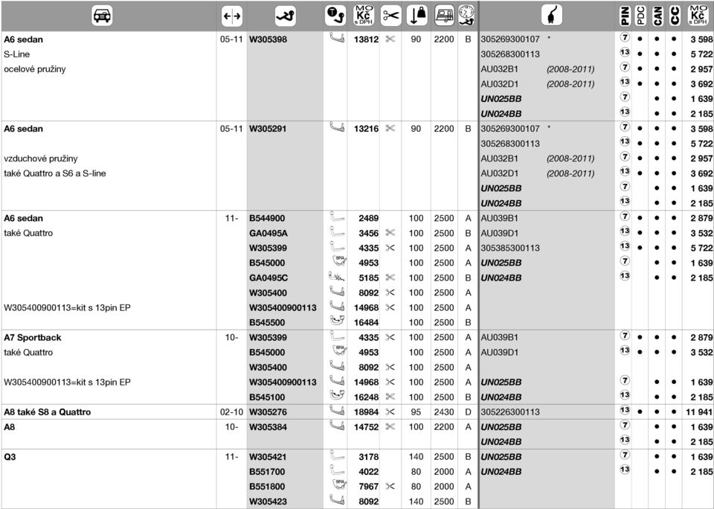The width and height of the screenshot is (714, 509).
Task: Click the 'A8 také S8 a Quattro' row title
Action: (48, 412)
